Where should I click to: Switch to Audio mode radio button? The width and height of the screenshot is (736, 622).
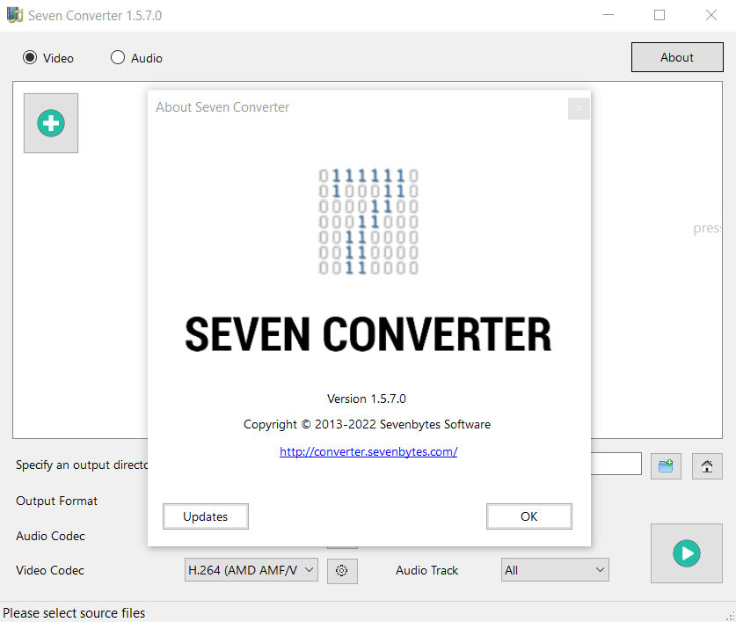[x=117, y=57]
